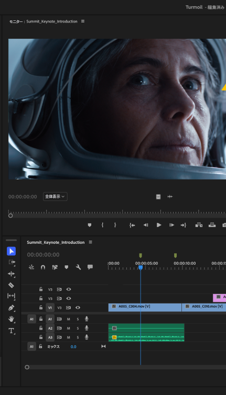Click the fx badge on A005_C004.mov

[114, 307]
